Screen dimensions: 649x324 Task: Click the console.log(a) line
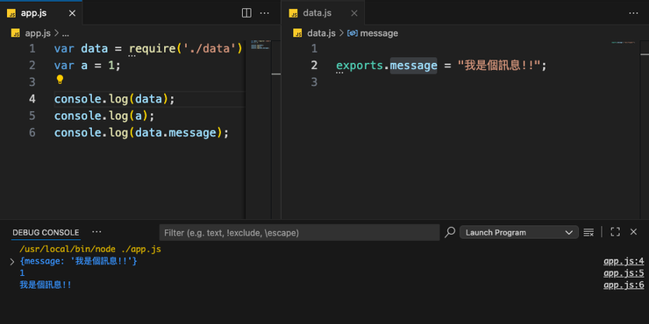pos(104,116)
